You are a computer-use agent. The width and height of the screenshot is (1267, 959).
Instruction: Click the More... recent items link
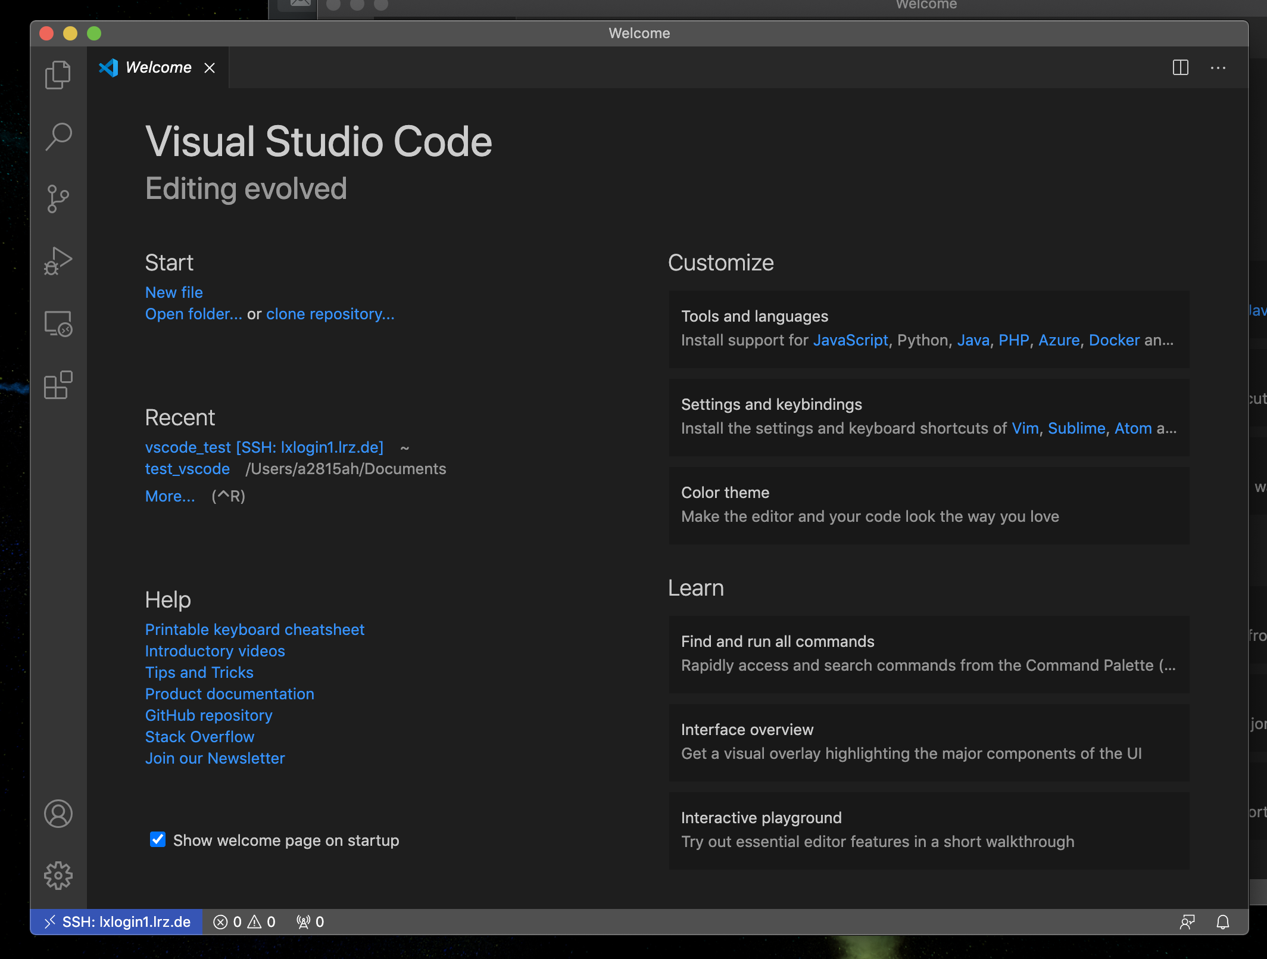[x=170, y=496]
